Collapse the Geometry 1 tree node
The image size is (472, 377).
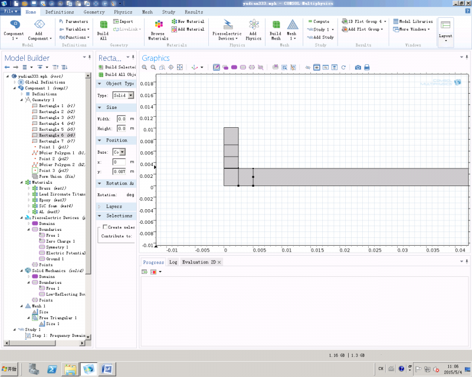[22, 100]
